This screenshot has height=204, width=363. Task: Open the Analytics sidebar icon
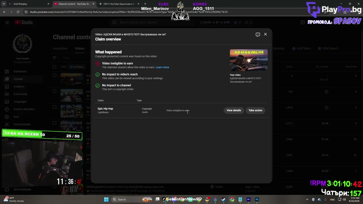[7, 87]
